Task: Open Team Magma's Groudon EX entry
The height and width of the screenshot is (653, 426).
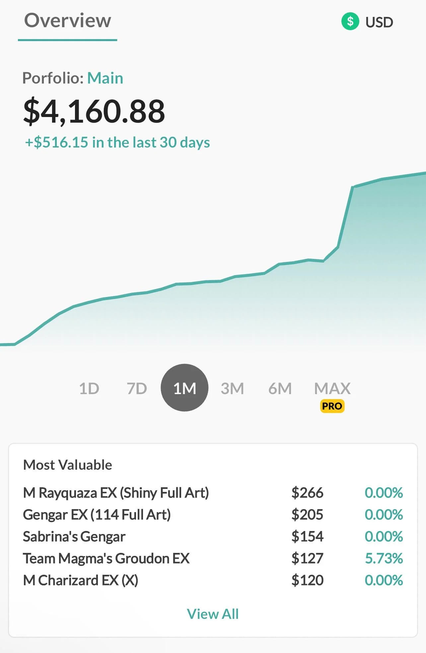Action: [106, 559]
